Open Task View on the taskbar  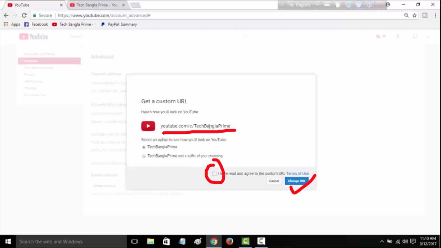pyautogui.click(x=135, y=241)
